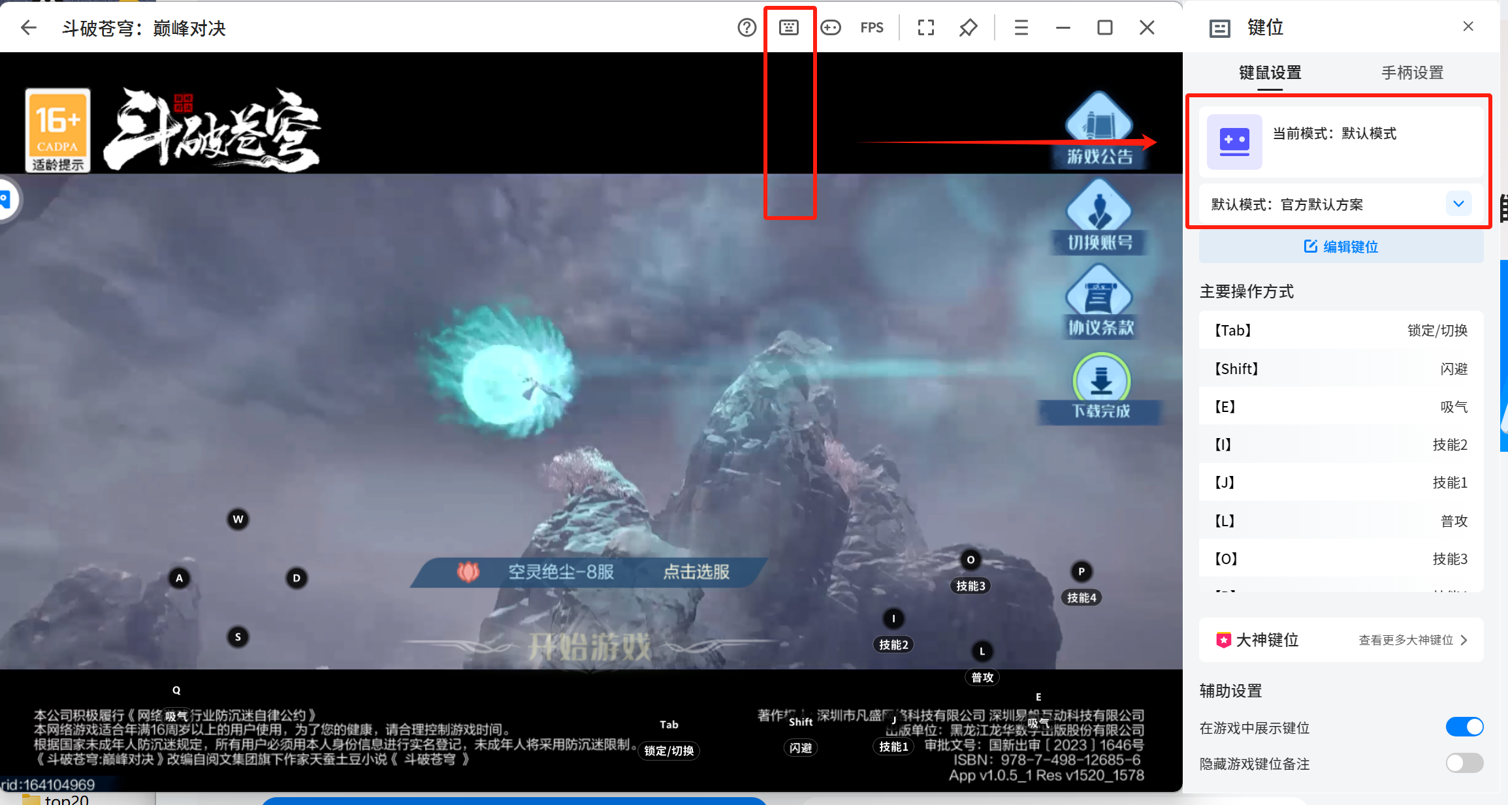Click the red lotus server status icon
This screenshot has width=1508, height=805.
(x=468, y=572)
